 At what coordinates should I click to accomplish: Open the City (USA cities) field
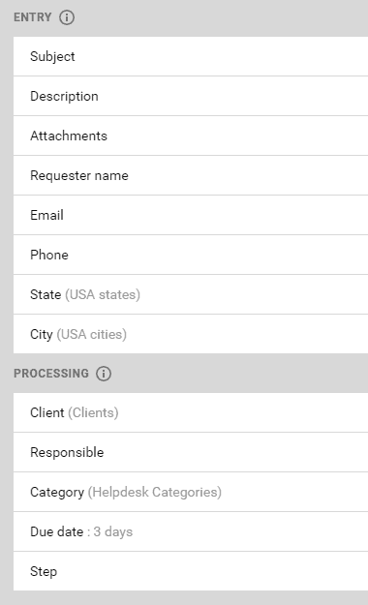click(191, 334)
